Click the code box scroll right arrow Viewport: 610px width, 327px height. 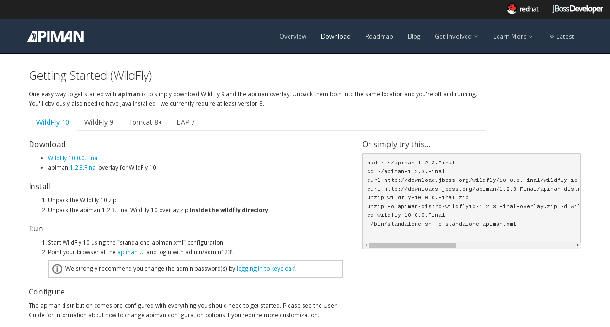pos(577,245)
